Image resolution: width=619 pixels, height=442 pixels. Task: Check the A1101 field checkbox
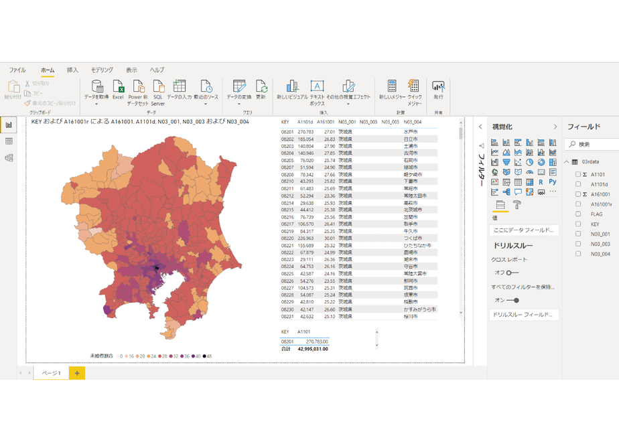[x=578, y=174]
